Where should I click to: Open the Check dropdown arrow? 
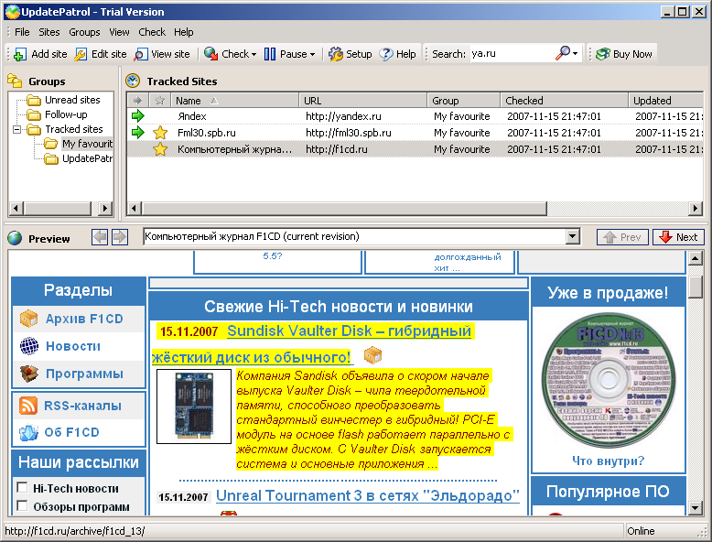(254, 55)
